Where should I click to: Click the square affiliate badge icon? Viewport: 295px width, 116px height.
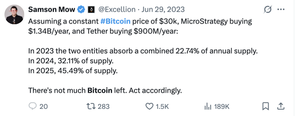[91, 10]
